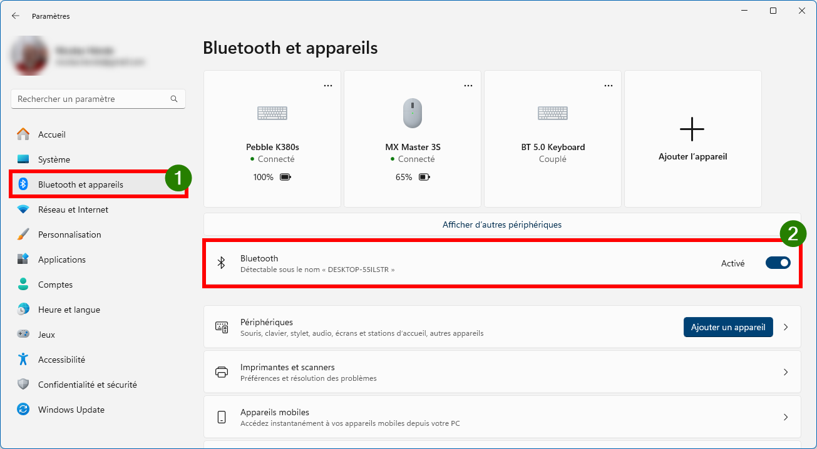
Task: Click the Bluetooth symbol in Bluetooth row
Action: [221, 263]
